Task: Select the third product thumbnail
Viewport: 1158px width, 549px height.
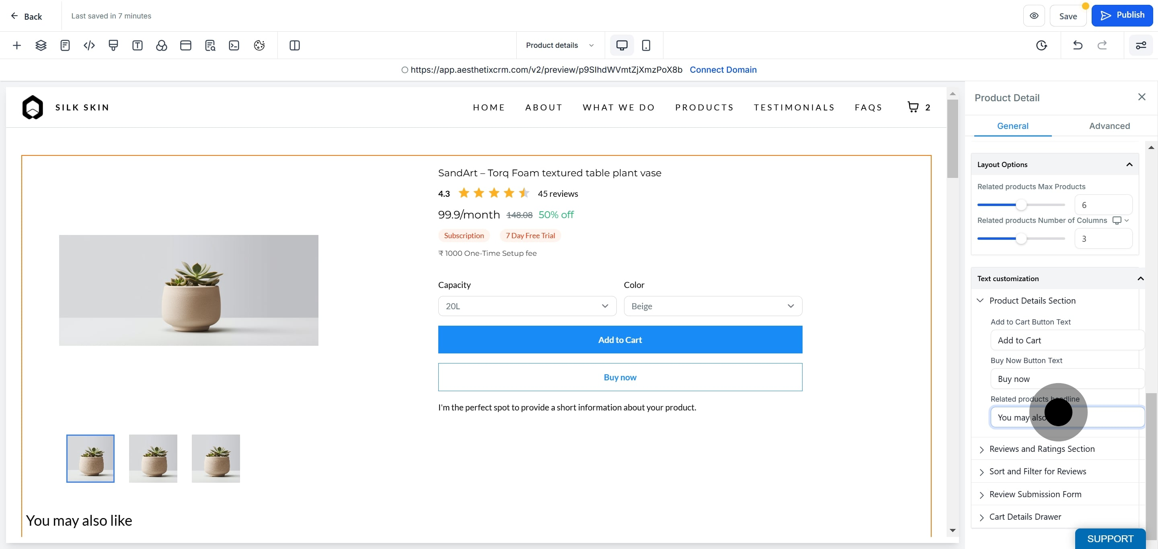Action: [x=216, y=458]
